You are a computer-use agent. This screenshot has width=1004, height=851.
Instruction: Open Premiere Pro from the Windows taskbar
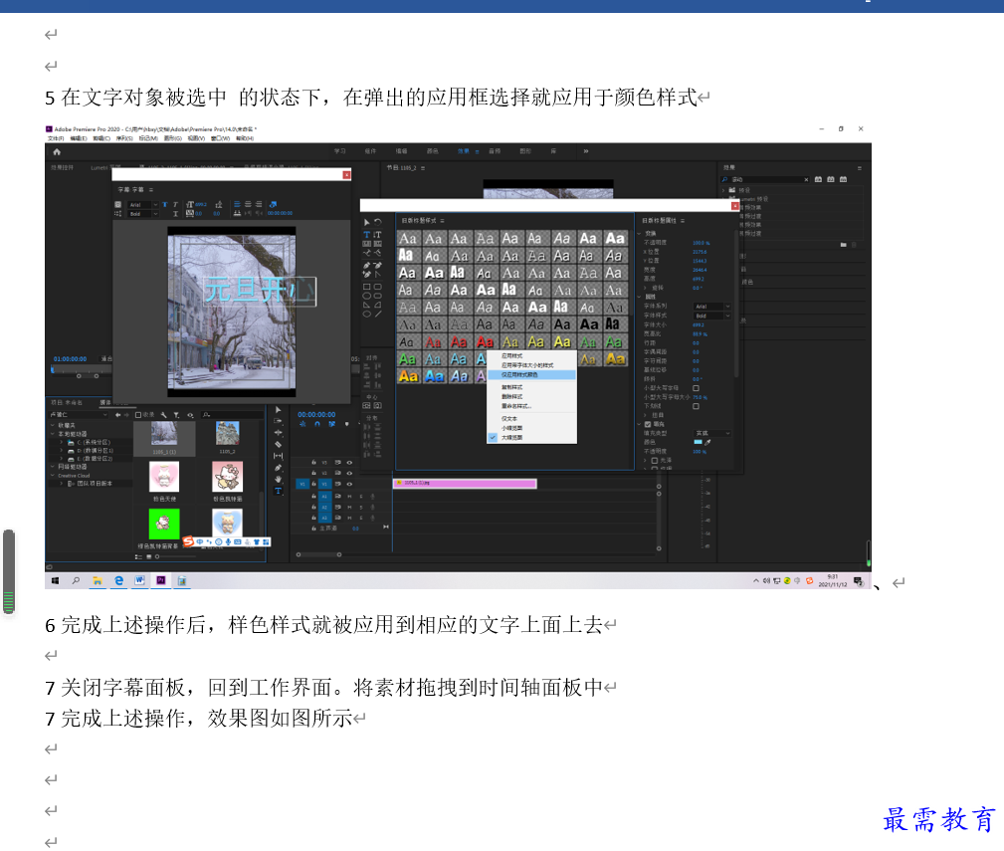click(x=161, y=580)
